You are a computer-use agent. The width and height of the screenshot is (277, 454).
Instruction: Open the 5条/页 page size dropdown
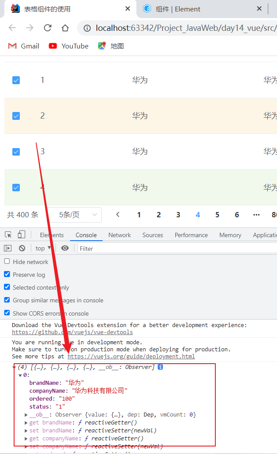(74, 215)
